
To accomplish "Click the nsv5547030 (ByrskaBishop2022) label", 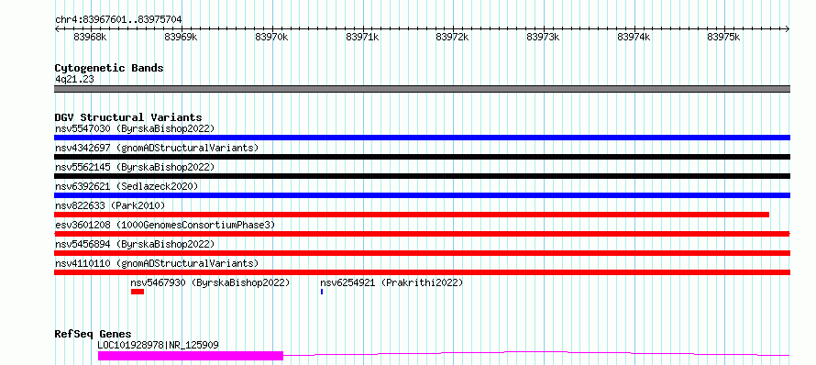I will [135, 128].
